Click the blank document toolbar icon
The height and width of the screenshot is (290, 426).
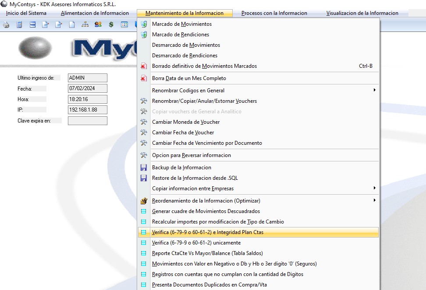click(72, 24)
